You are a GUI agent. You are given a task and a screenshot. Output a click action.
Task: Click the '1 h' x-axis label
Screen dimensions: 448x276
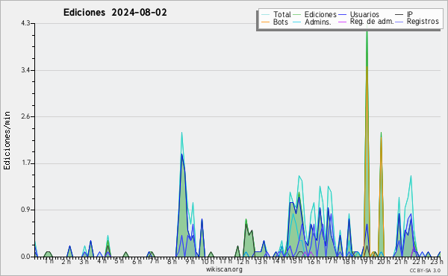click(49, 261)
